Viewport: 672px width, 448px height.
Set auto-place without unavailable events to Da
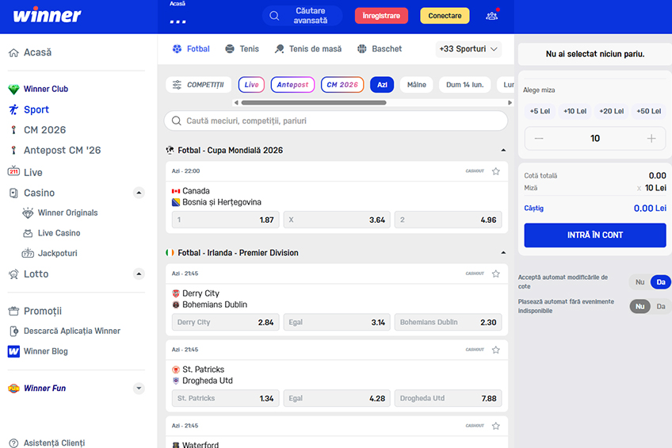click(x=661, y=307)
